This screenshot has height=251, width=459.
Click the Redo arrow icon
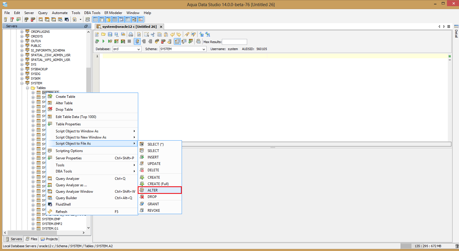click(x=179, y=34)
